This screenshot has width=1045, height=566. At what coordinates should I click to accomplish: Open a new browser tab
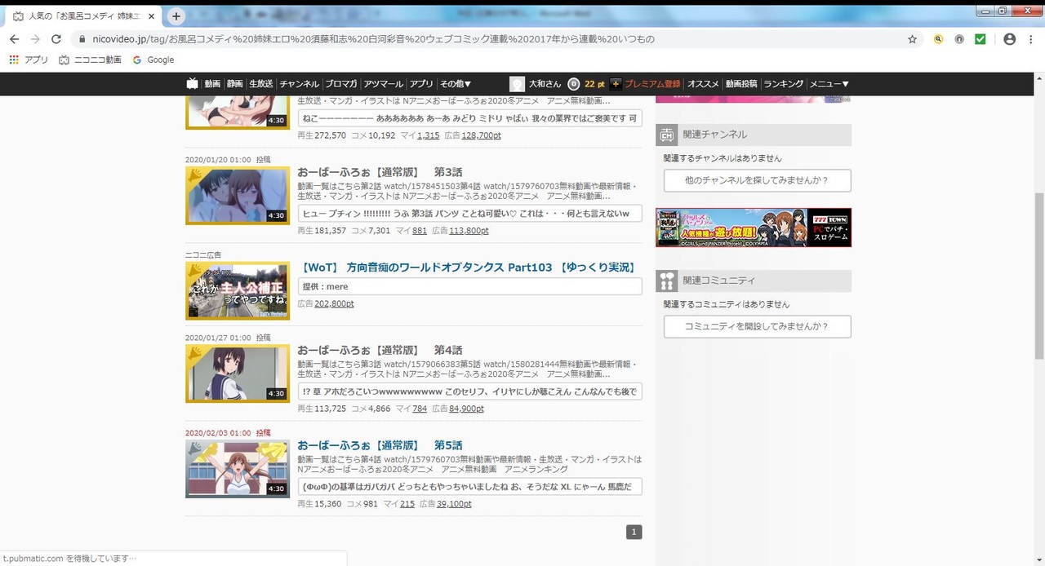click(176, 16)
